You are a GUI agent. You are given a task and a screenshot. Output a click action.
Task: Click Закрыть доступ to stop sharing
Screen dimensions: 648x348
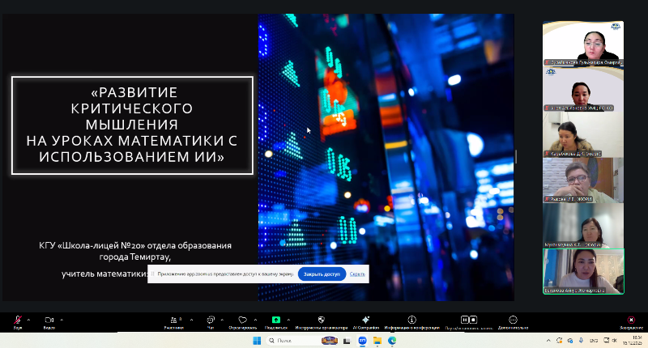pyautogui.click(x=322, y=274)
